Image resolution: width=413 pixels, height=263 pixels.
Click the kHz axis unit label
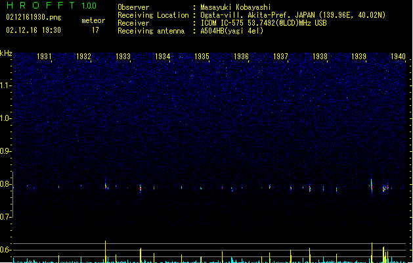point(6,53)
